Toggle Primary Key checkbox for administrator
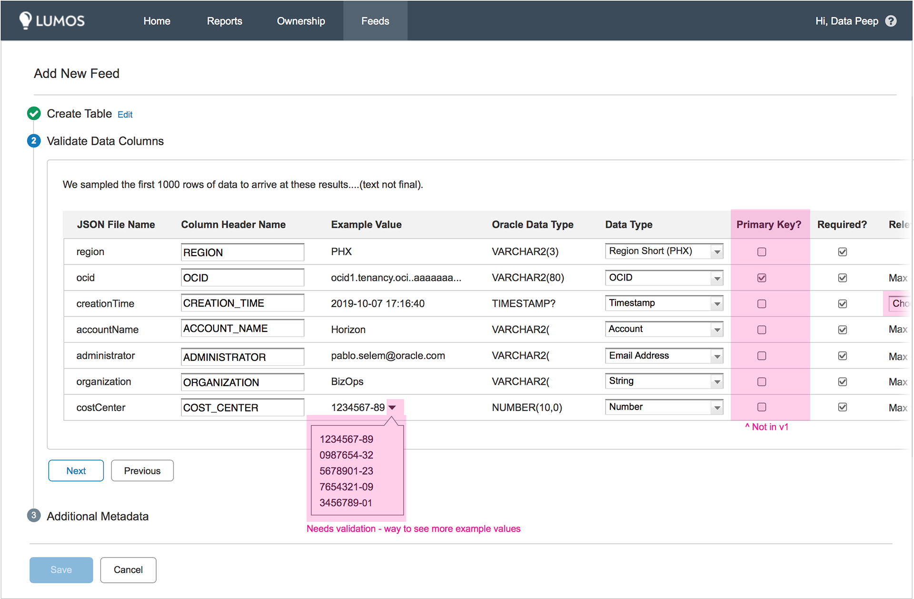The image size is (914, 599). [762, 356]
